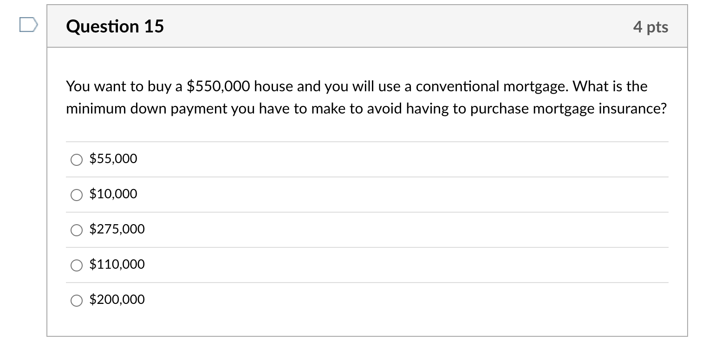This screenshot has width=702, height=353.
Task: Click the $275,000 answer text label
Action: [117, 229]
